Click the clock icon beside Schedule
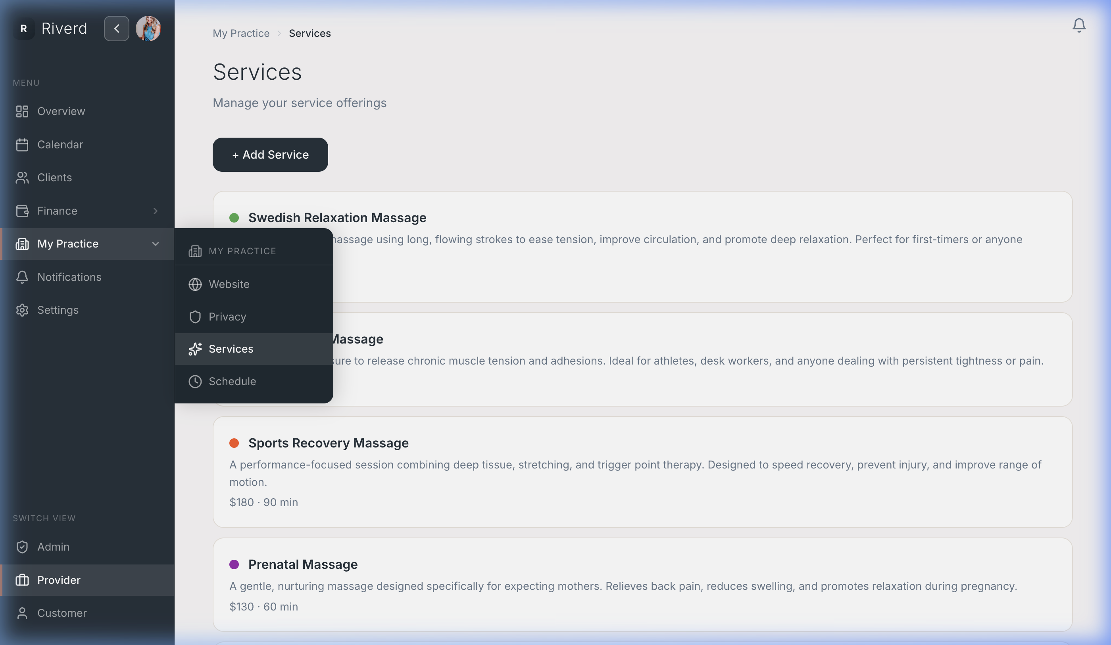This screenshot has height=645, width=1111. point(195,382)
